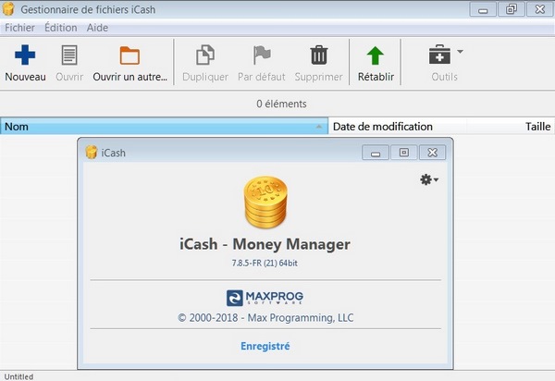Click the coin icon in main title bar
The height and width of the screenshot is (381, 555).
[x=8, y=9]
